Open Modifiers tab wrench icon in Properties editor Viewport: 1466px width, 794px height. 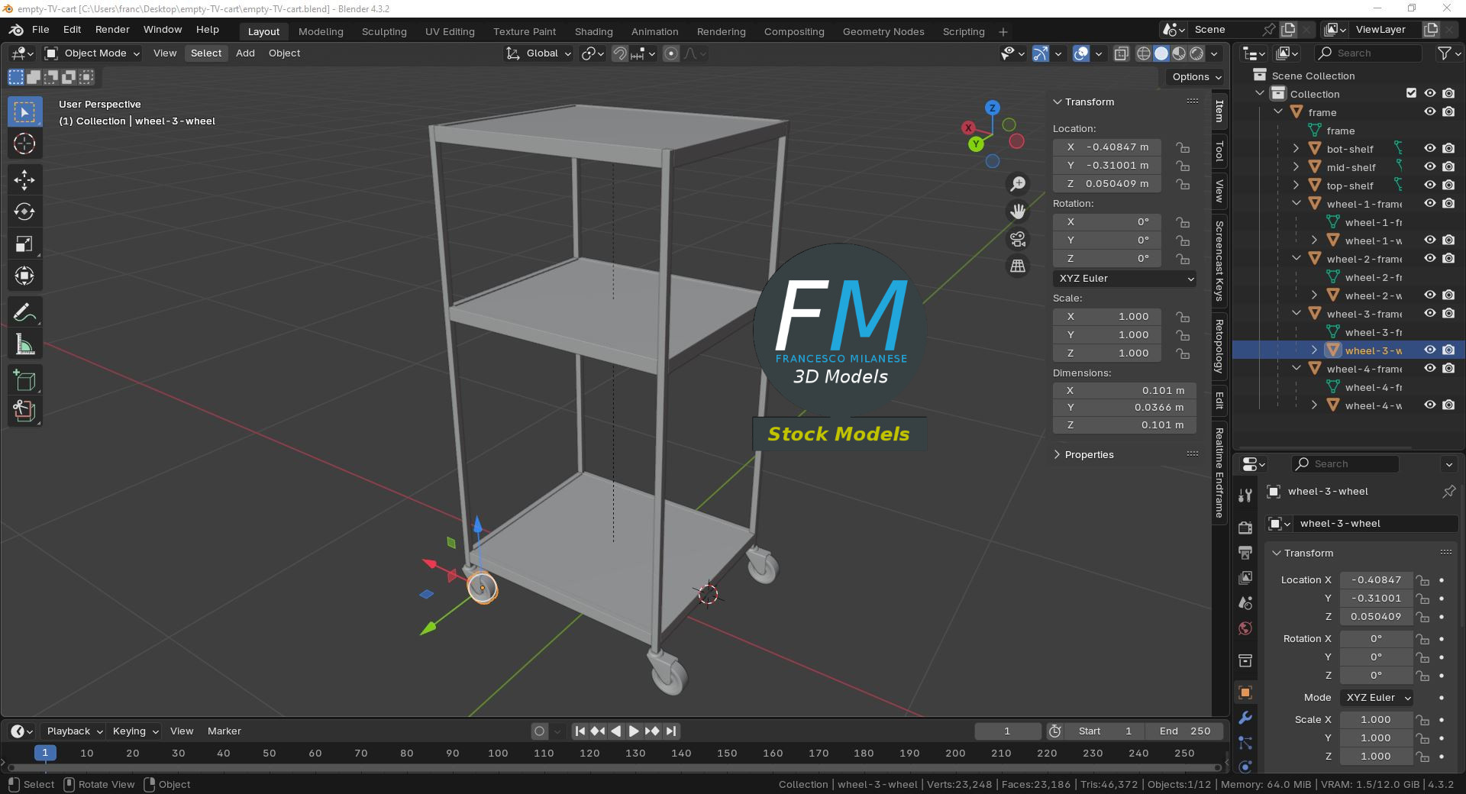tap(1245, 718)
